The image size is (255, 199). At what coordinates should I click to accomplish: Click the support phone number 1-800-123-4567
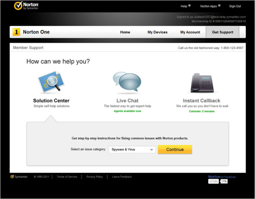pos(232,48)
